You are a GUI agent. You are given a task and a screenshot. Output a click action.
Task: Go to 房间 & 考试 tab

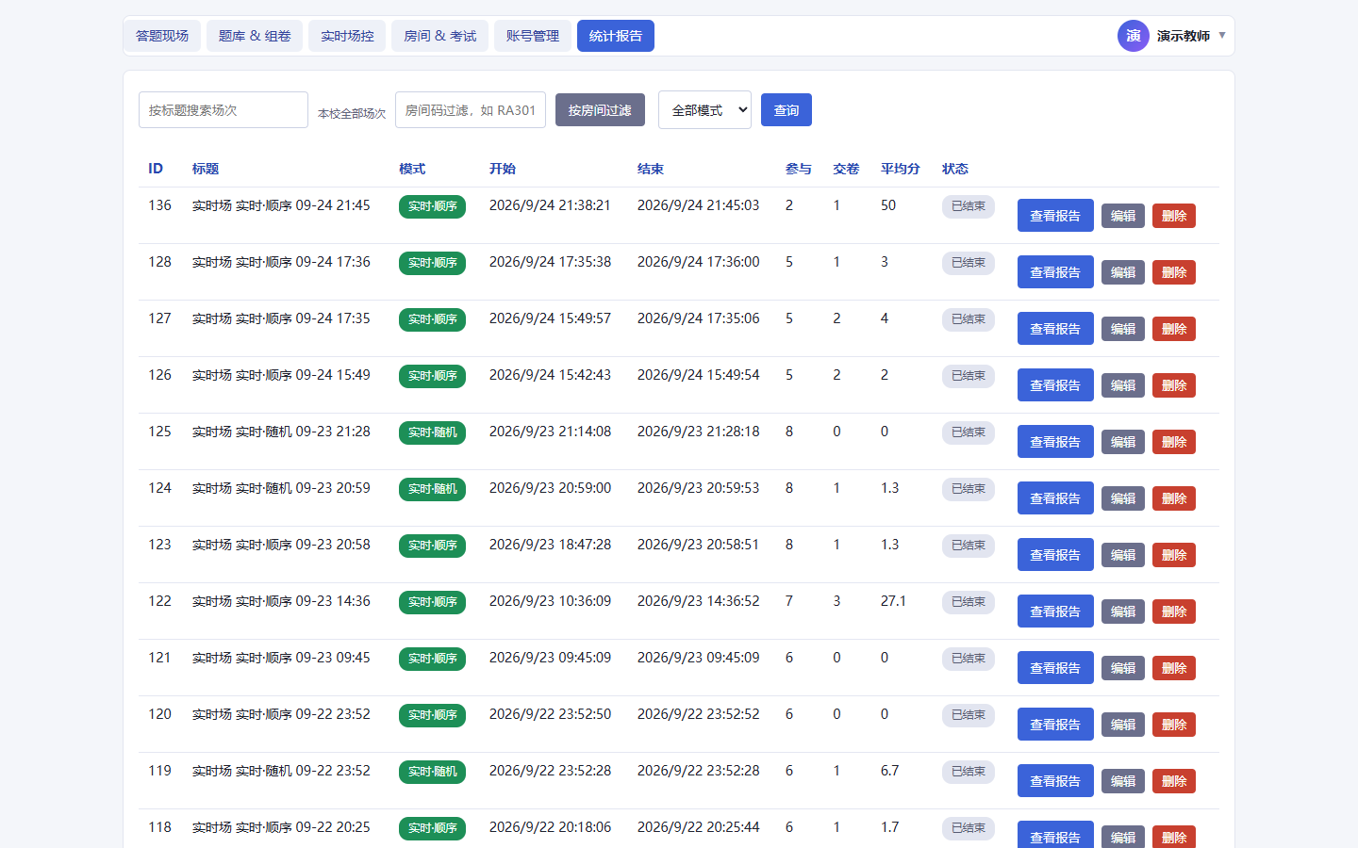[440, 36]
